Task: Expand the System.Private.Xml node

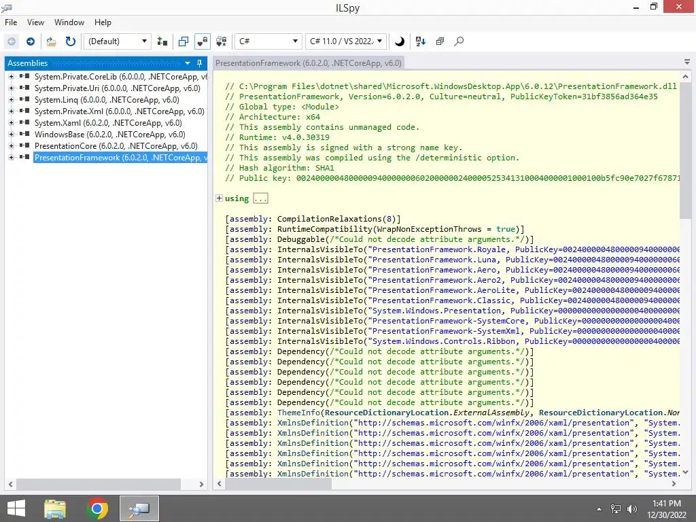Action: point(11,111)
